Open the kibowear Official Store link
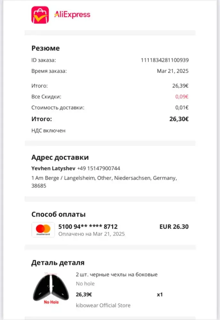The image size is (220, 320). (x=103, y=305)
